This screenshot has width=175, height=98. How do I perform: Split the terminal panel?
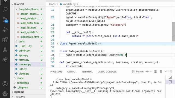[x=155, y=72]
